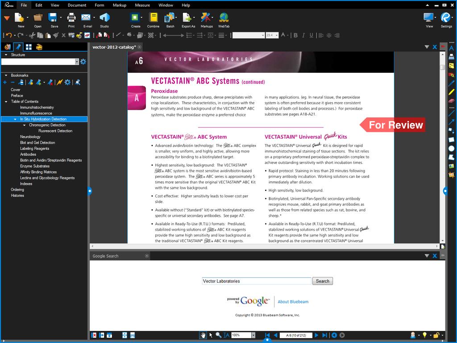Select the Typewriter tool in right toolbar
457x343 pixels.
point(452,57)
